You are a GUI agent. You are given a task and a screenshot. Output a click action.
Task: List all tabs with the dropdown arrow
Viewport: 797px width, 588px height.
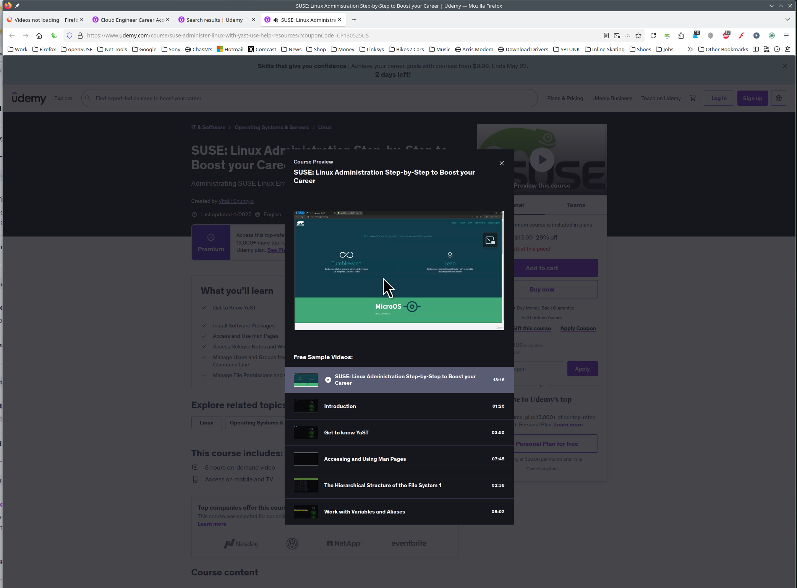pyautogui.click(x=788, y=19)
